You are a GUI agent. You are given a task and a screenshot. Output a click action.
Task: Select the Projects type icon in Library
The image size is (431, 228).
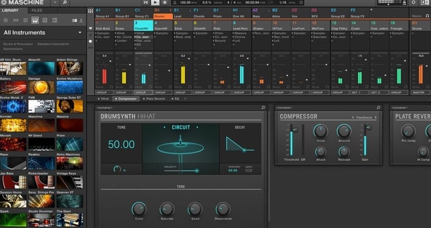click(x=6, y=20)
